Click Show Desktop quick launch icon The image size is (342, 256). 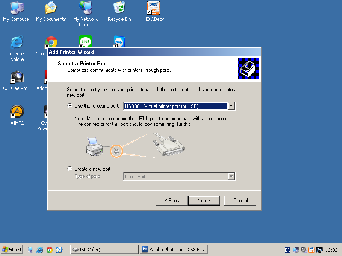click(x=30, y=250)
